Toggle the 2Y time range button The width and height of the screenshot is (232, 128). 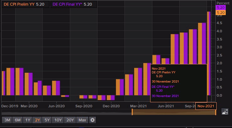38,120
